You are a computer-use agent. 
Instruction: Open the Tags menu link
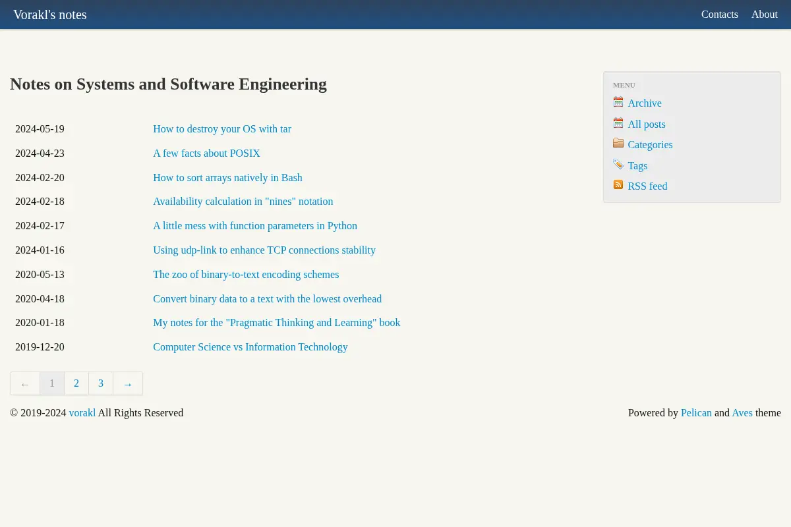tap(637, 166)
